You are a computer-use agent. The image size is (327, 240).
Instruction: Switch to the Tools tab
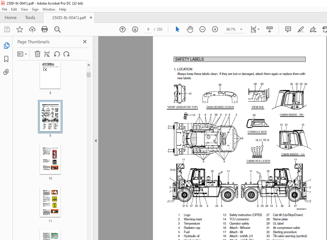tap(30, 18)
